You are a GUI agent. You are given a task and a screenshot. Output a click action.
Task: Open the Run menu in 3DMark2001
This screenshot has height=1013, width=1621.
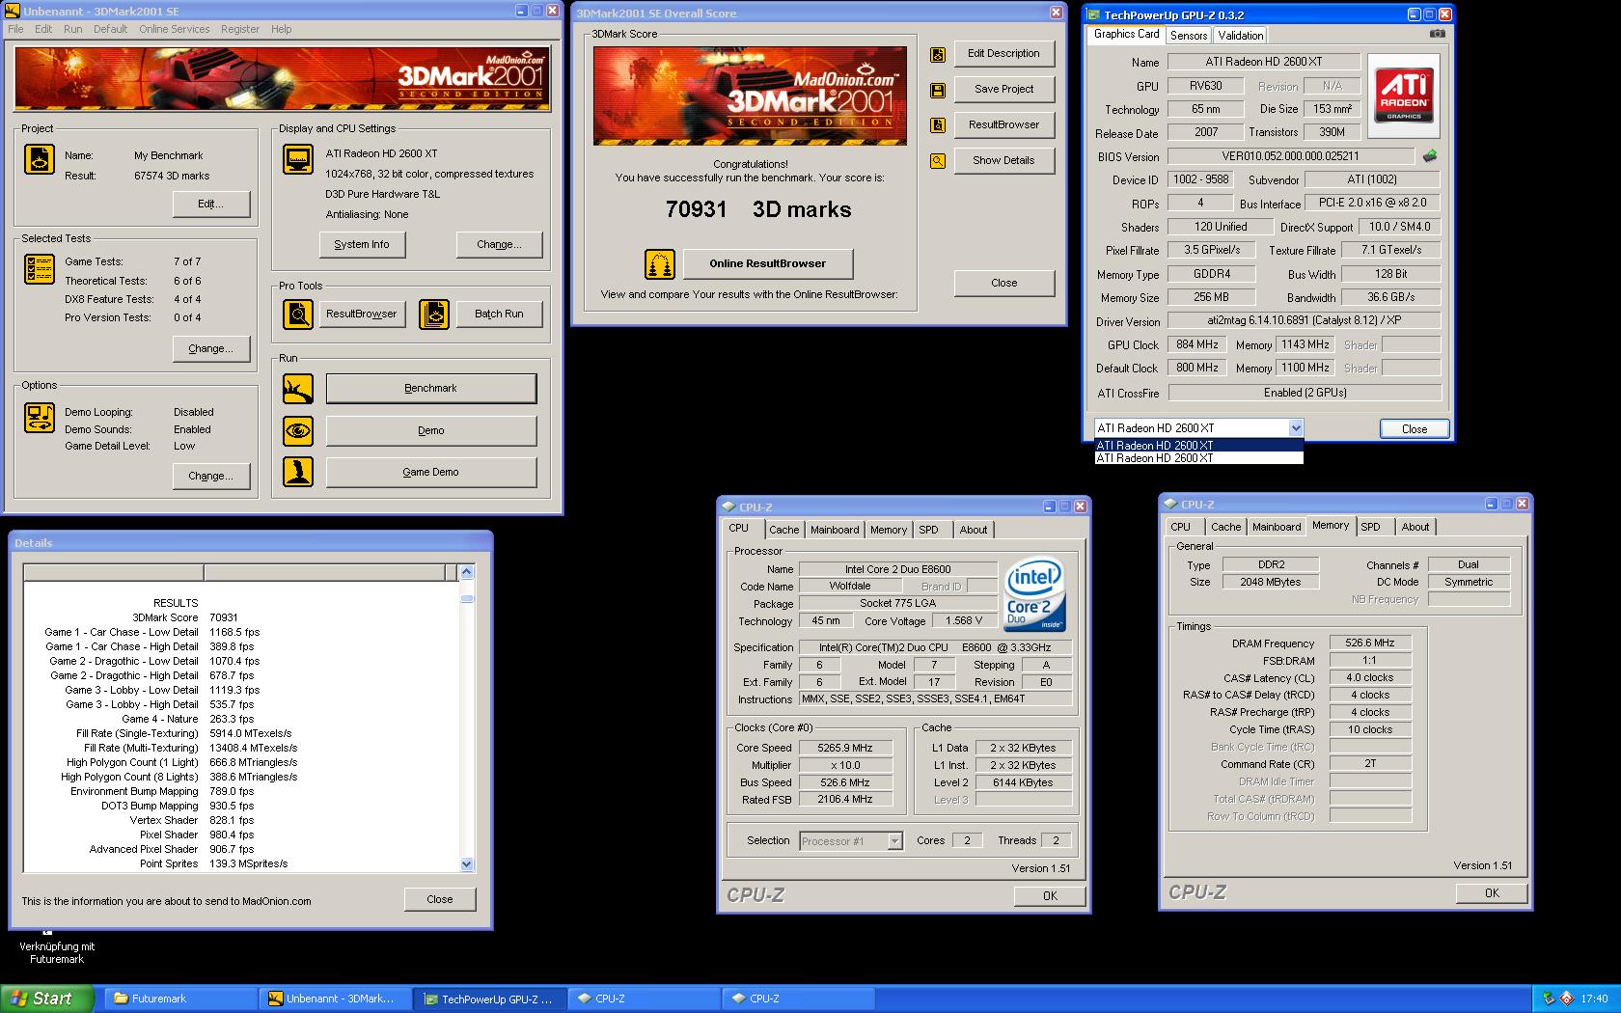[x=72, y=29]
